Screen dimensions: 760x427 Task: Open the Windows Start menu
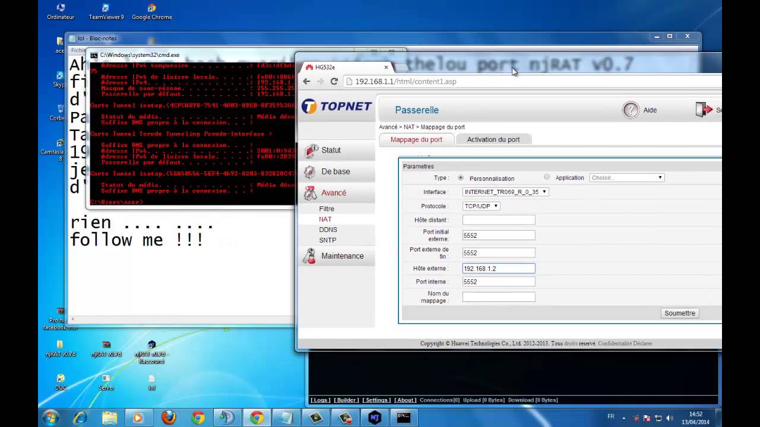[50, 418]
